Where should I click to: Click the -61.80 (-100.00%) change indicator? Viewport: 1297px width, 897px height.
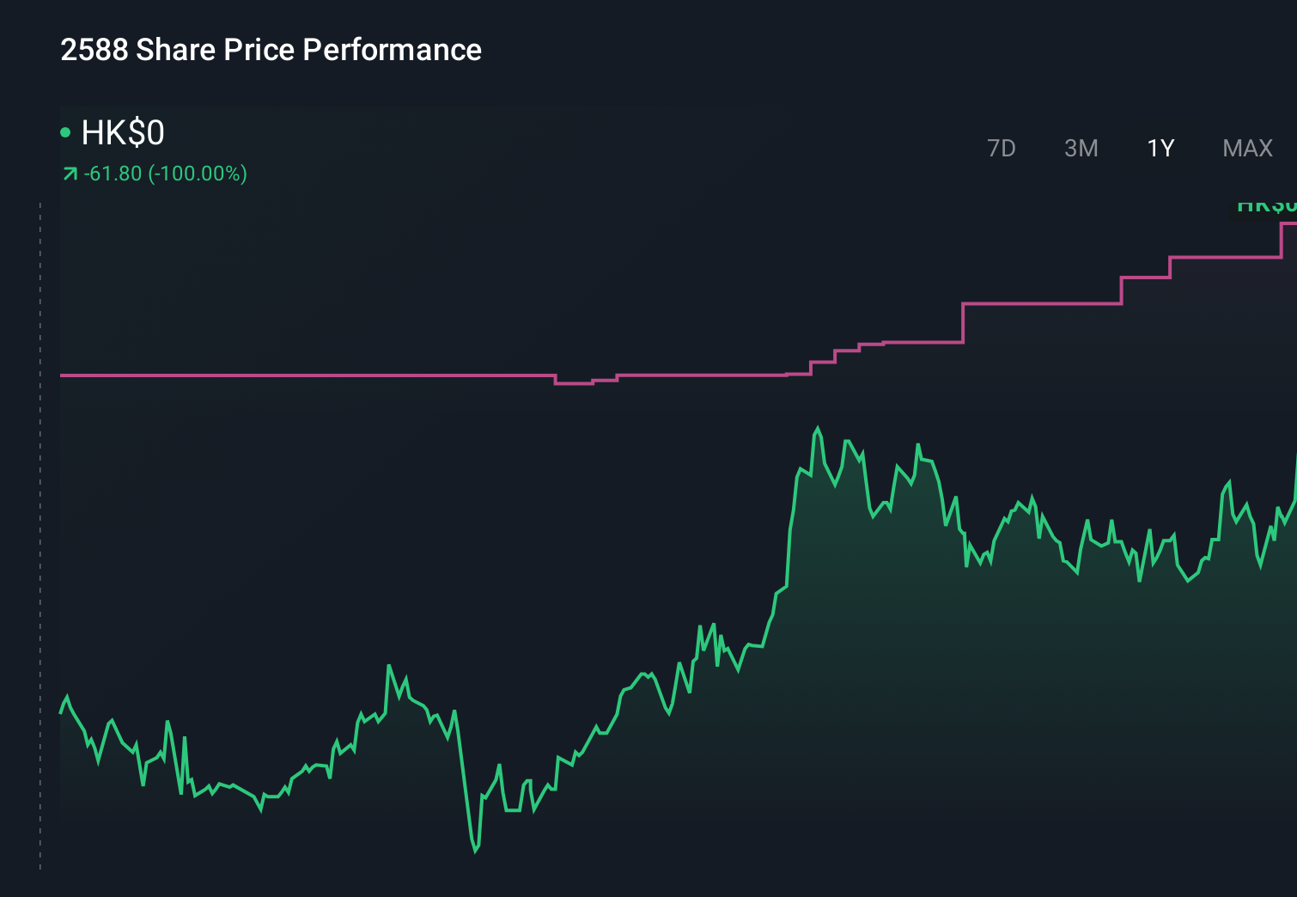point(165,173)
